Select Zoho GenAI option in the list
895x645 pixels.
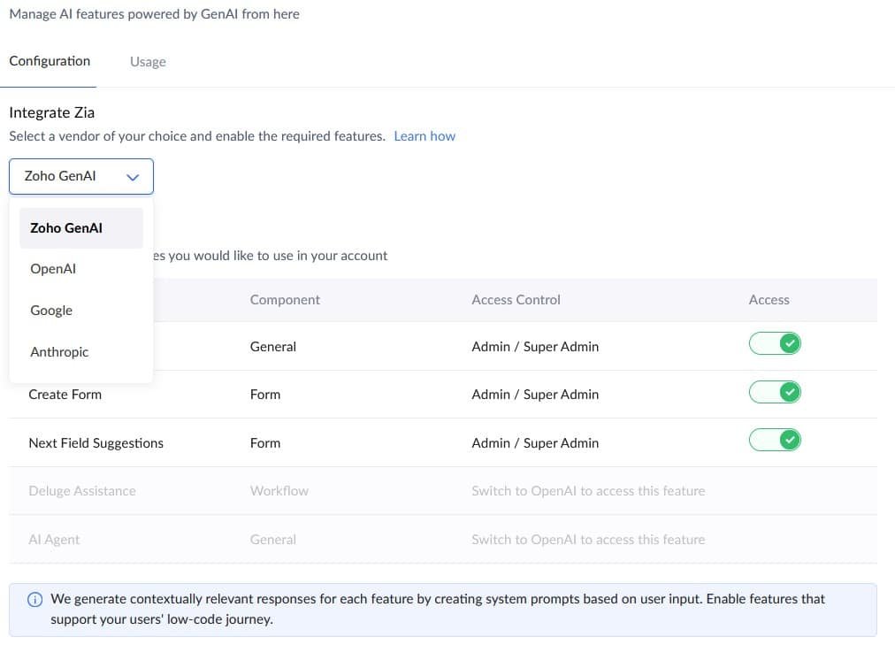(66, 228)
